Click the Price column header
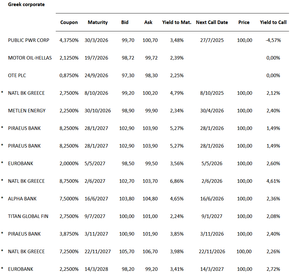Screen dimensions: 297x274 point(244,22)
